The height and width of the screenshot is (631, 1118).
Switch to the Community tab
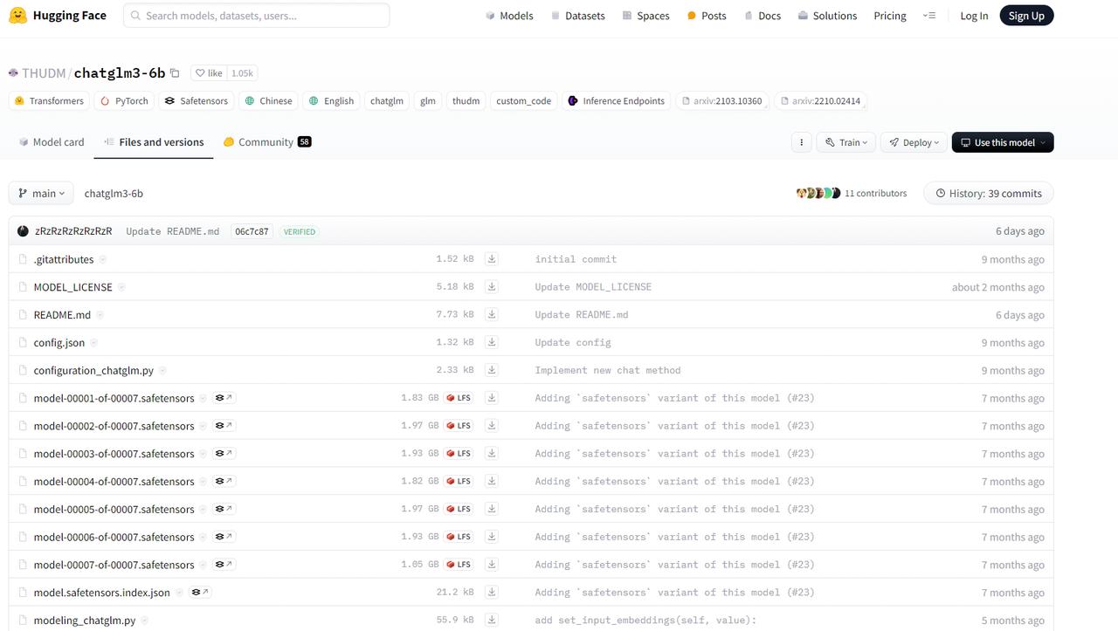point(266,142)
